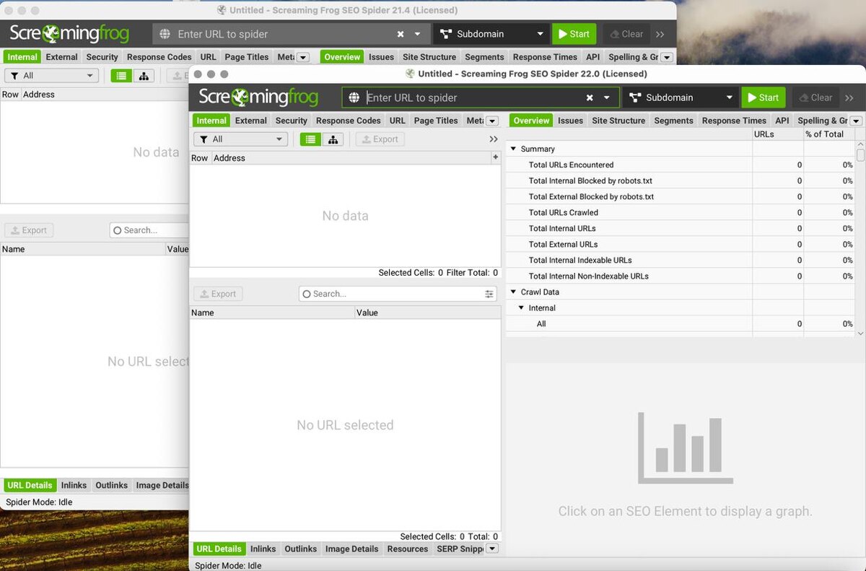
Task: Open the Resources tab in front window
Action: point(408,549)
